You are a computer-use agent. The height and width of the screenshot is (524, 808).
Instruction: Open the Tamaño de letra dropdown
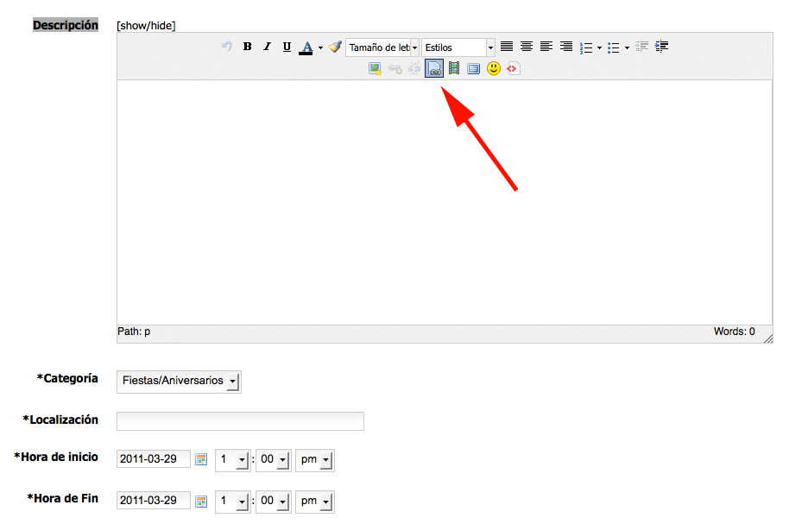[x=382, y=47]
